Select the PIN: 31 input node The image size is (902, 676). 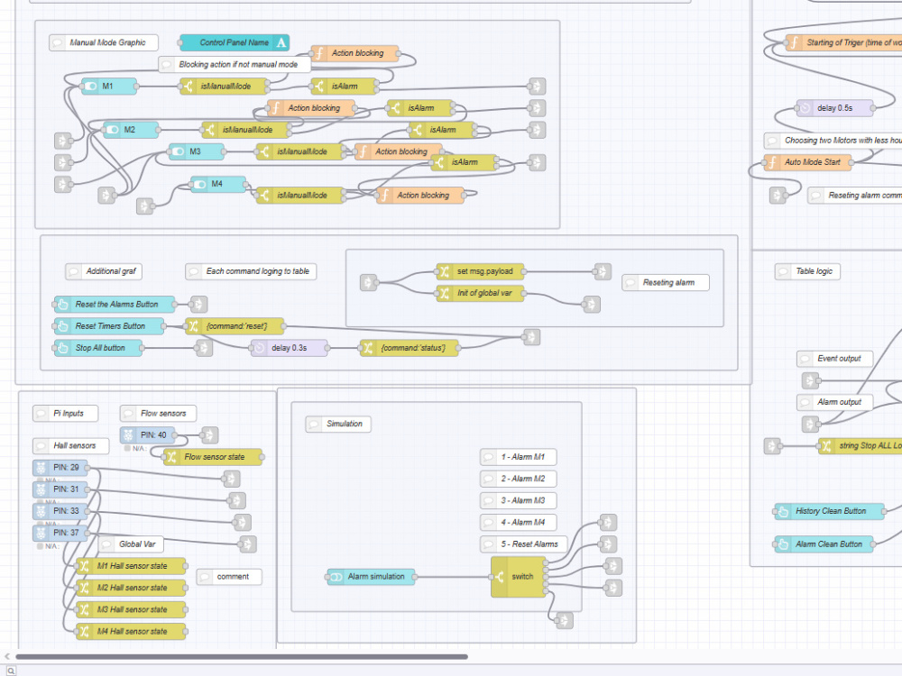60,489
